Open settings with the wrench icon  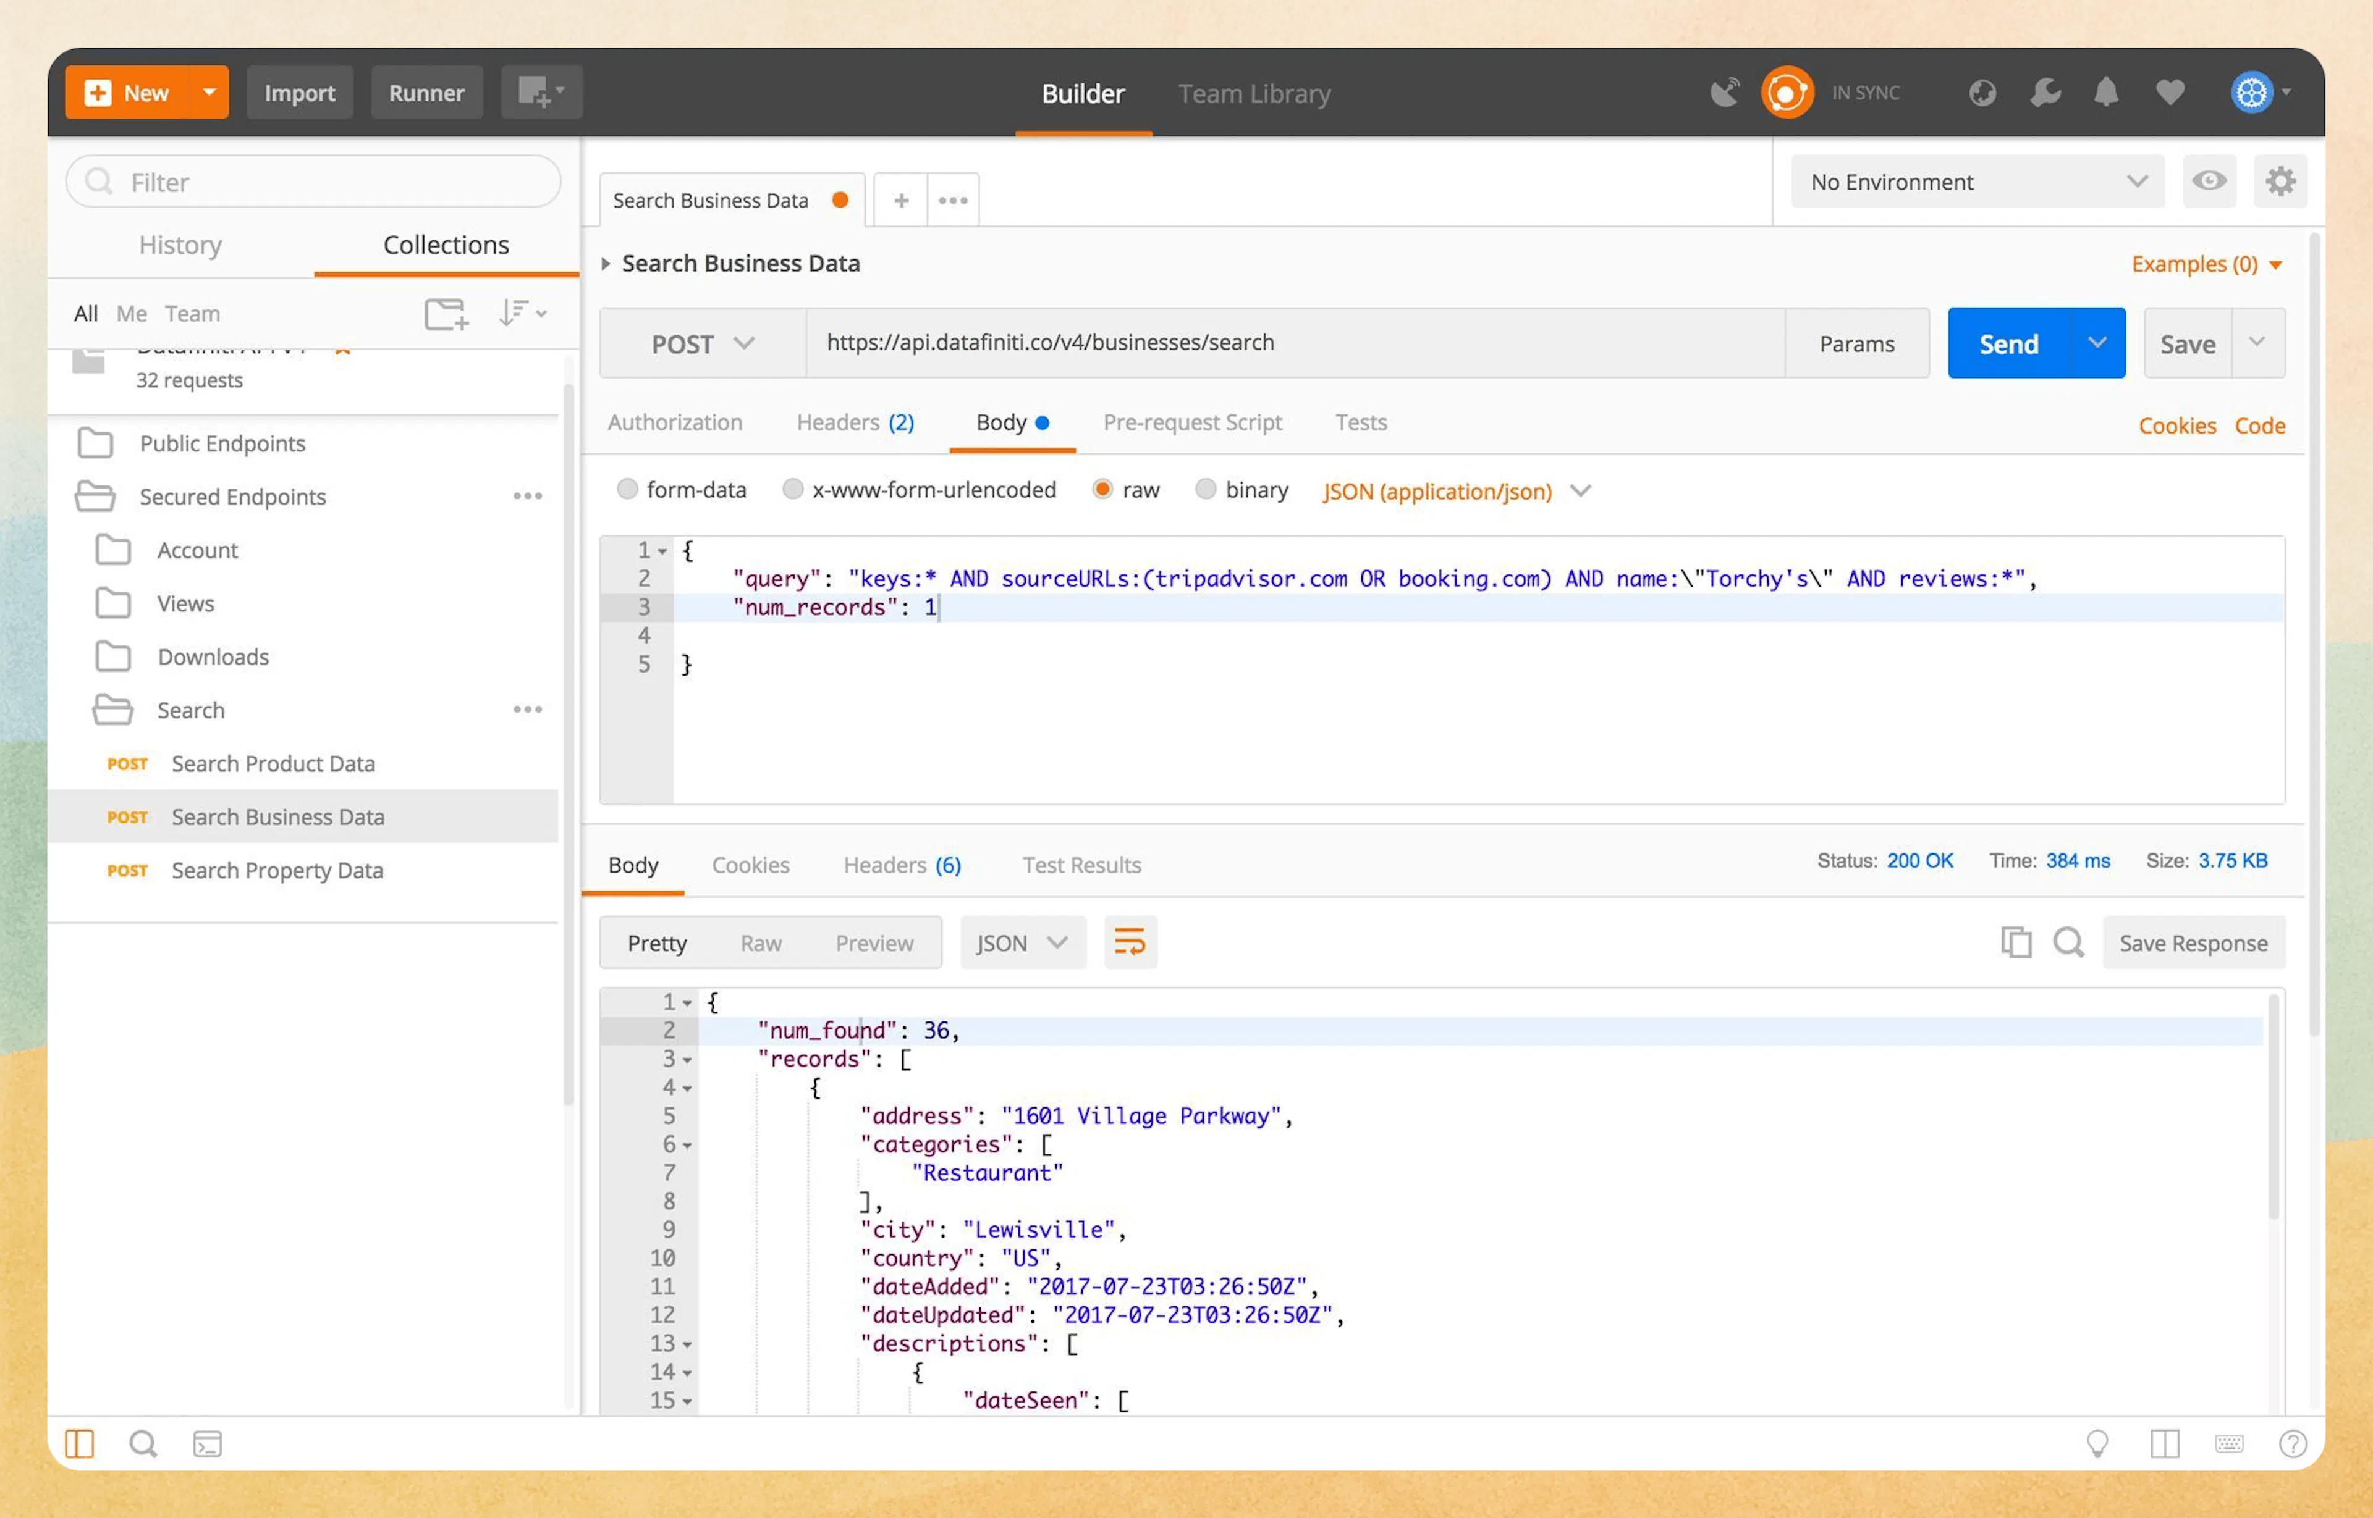coord(2045,91)
